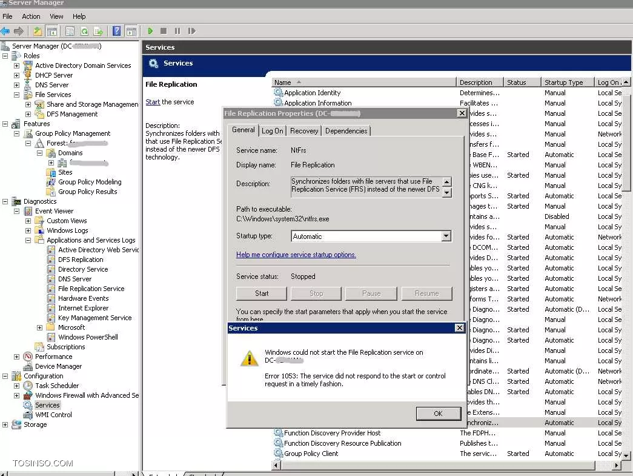Select Directory Service log
633x476 pixels.
83,269
